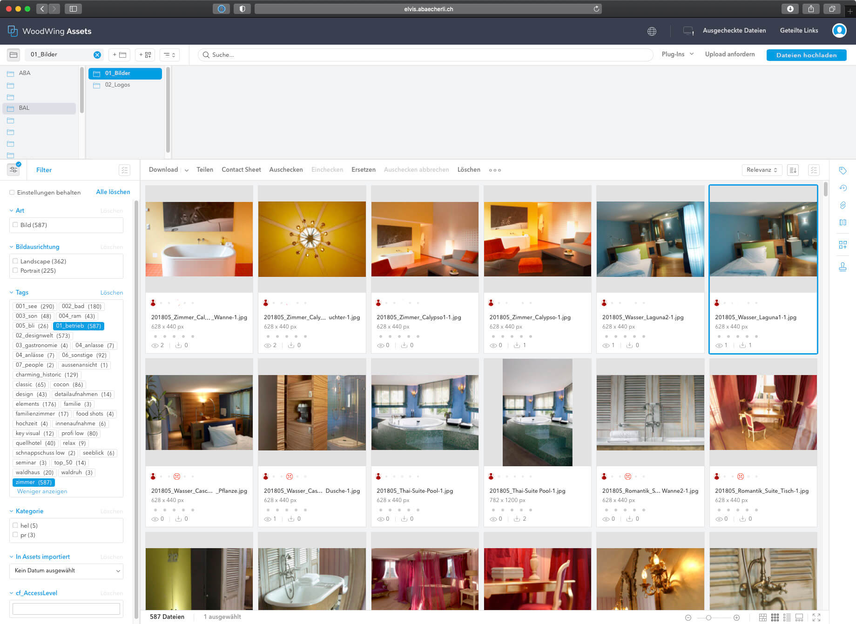Open the Relevanz sort dropdown
This screenshot has width=856, height=624.
[762, 170]
